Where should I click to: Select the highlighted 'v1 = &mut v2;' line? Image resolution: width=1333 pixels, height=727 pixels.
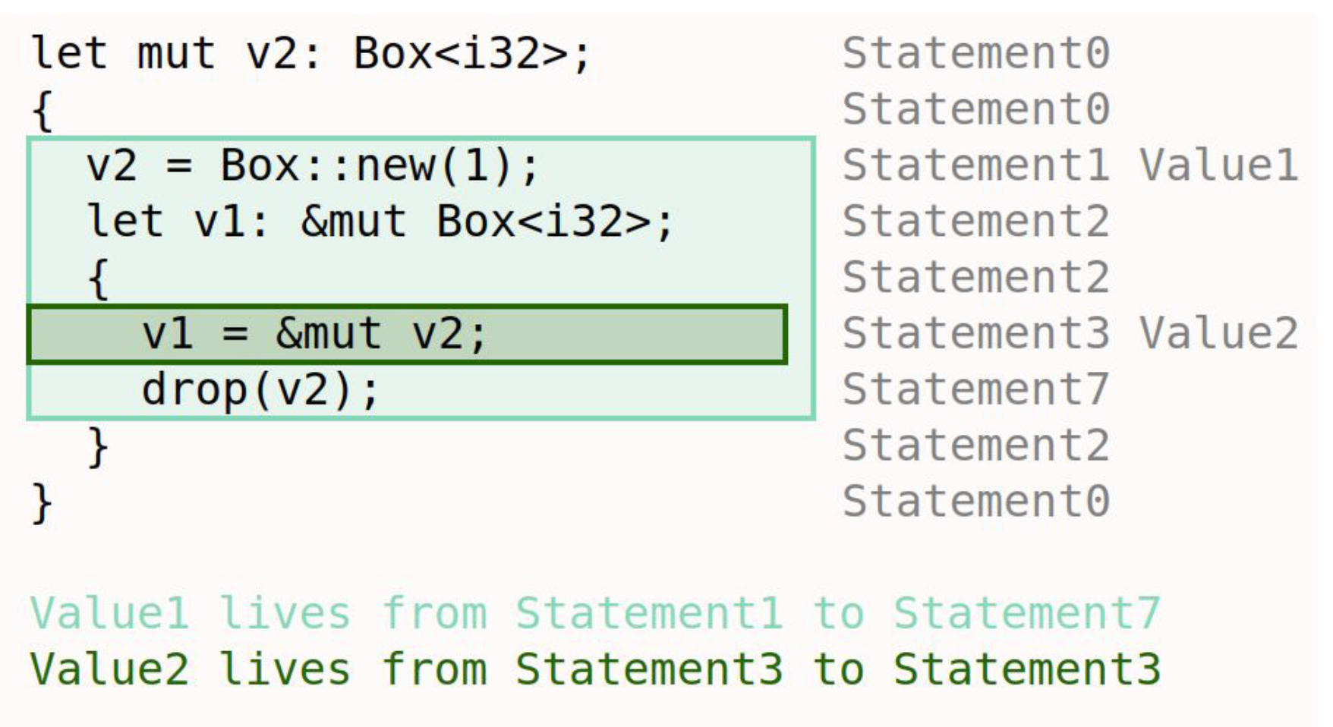(314, 334)
